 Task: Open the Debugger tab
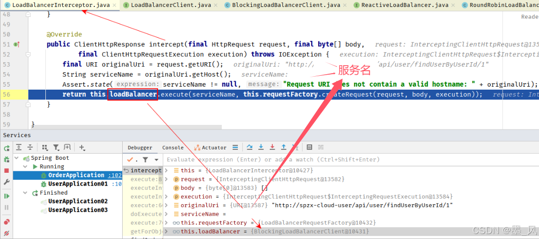click(140, 148)
